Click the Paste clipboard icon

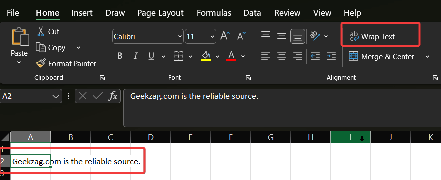click(x=20, y=36)
